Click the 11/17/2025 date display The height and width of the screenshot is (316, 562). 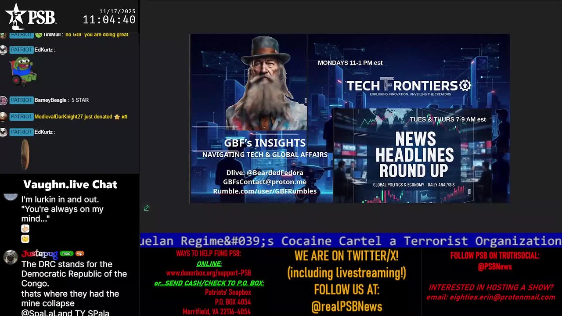tap(117, 11)
